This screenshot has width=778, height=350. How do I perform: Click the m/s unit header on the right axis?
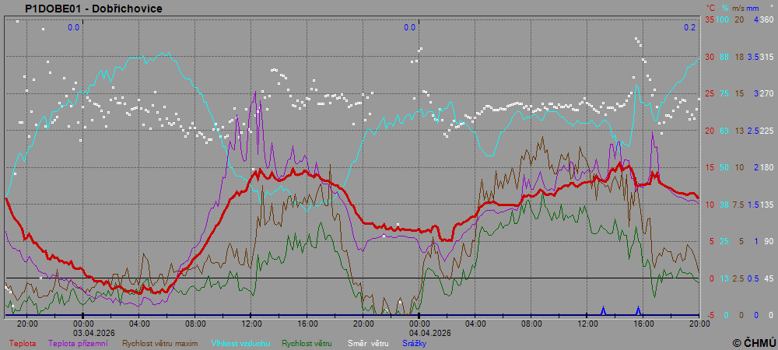coord(738,8)
